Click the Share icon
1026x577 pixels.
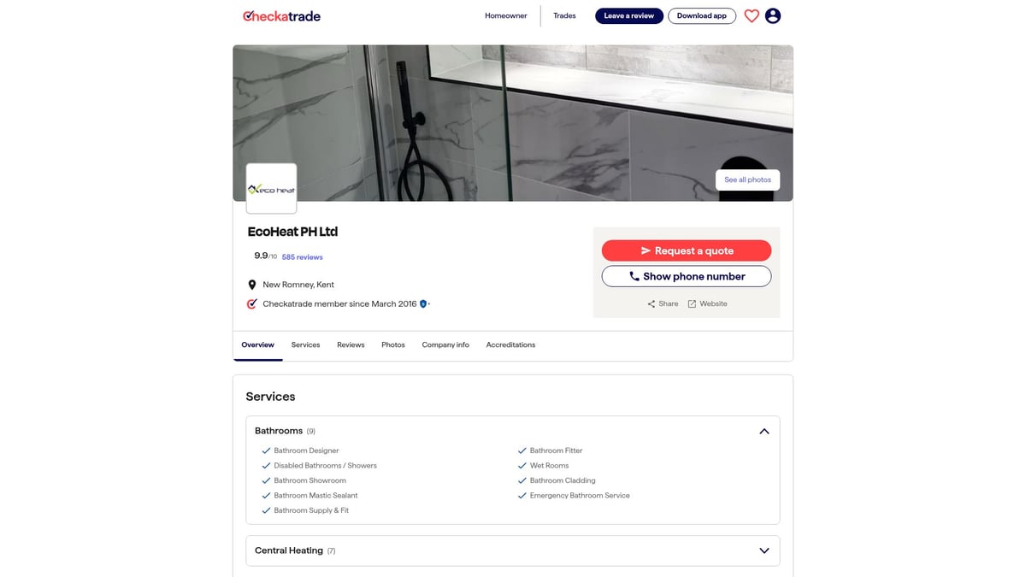(x=652, y=303)
